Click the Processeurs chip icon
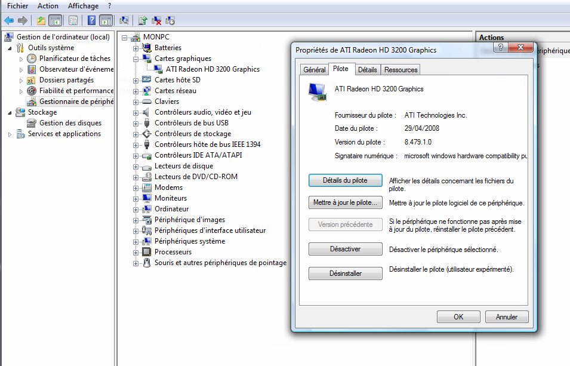The height and width of the screenshot is (366, 570). 146,252
